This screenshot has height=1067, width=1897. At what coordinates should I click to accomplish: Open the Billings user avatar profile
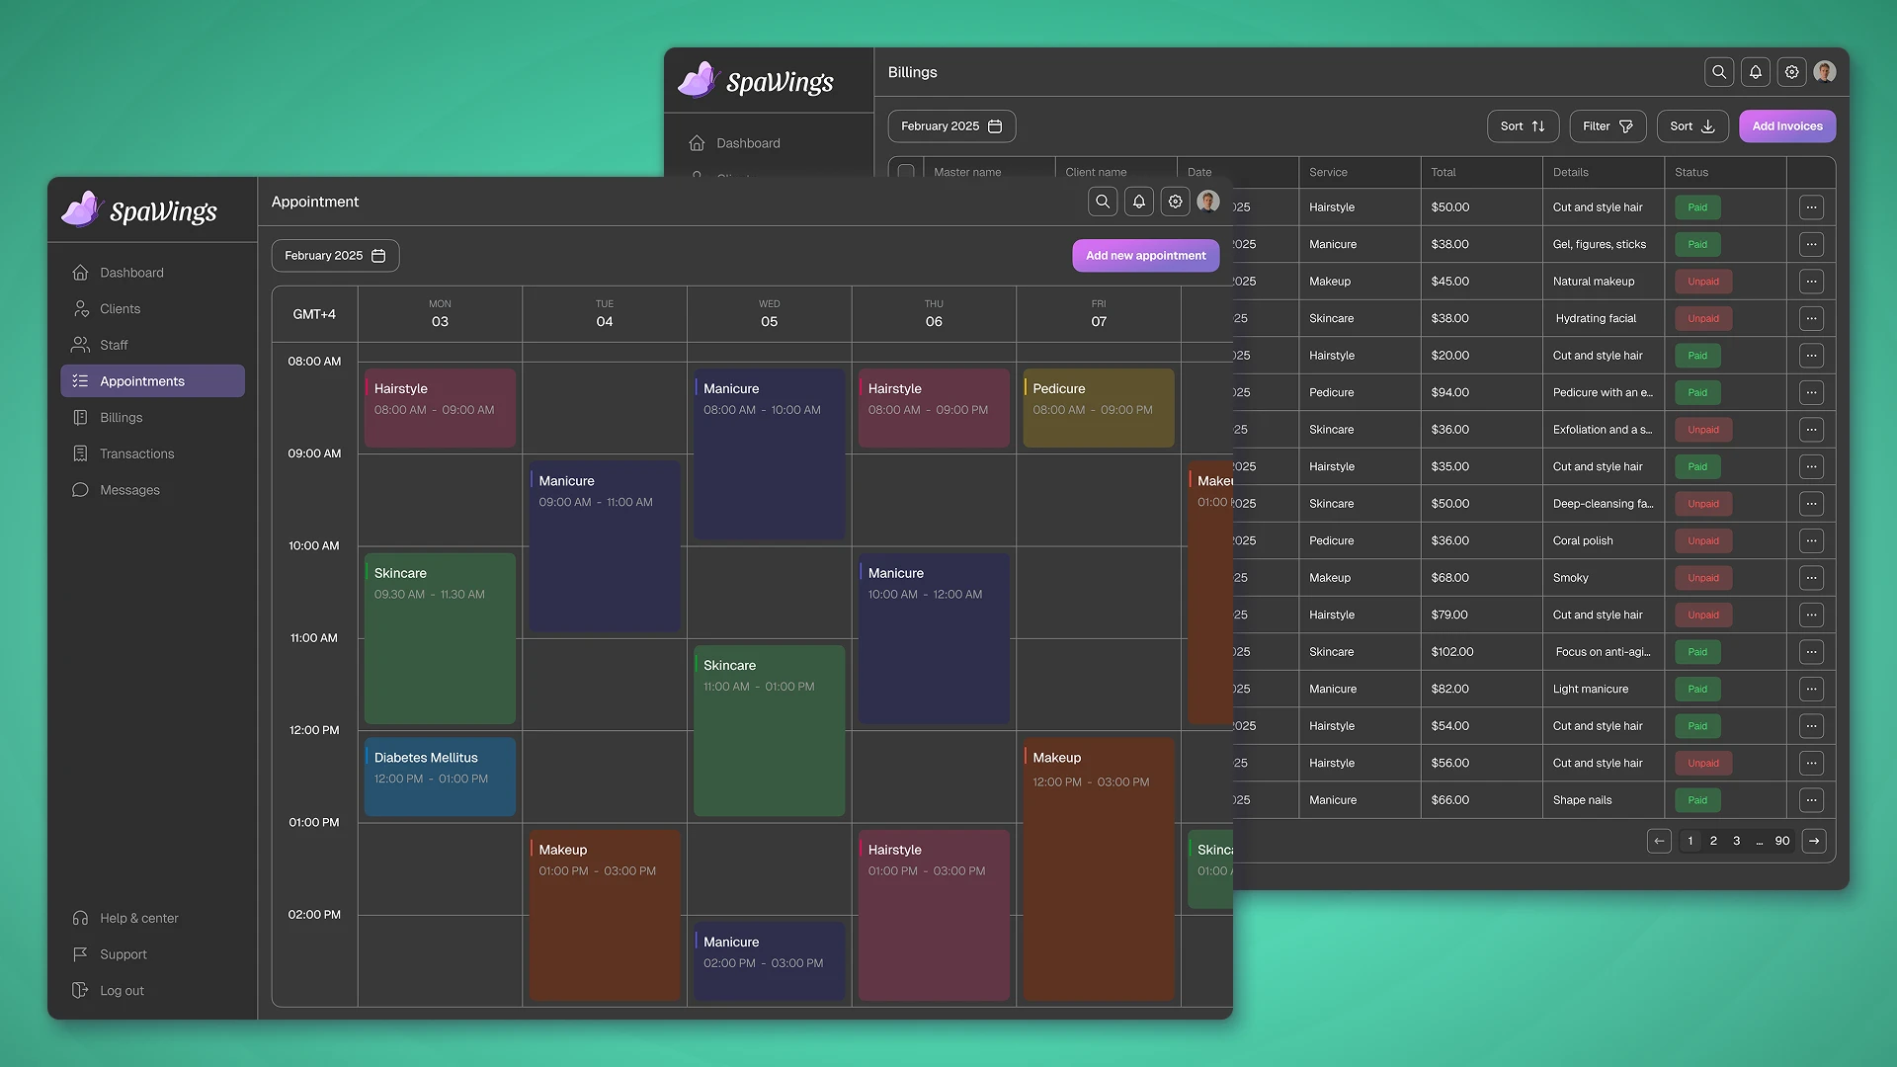[x=1825, y=72]
